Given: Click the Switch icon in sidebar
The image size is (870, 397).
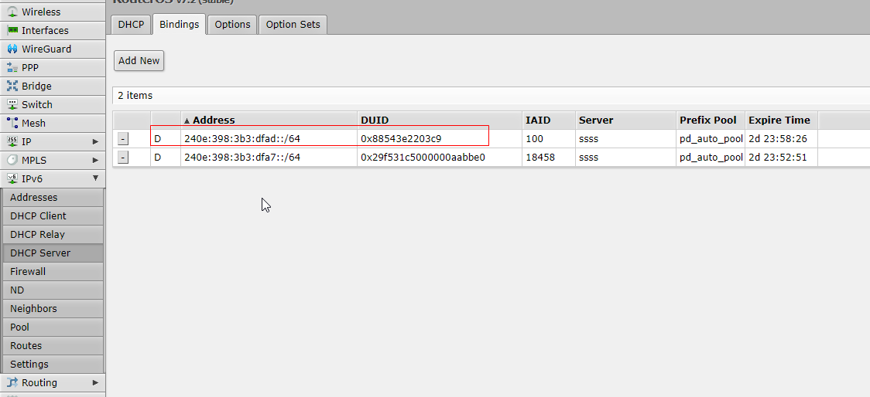Looking at the screenshot, I should click(12, 104).
